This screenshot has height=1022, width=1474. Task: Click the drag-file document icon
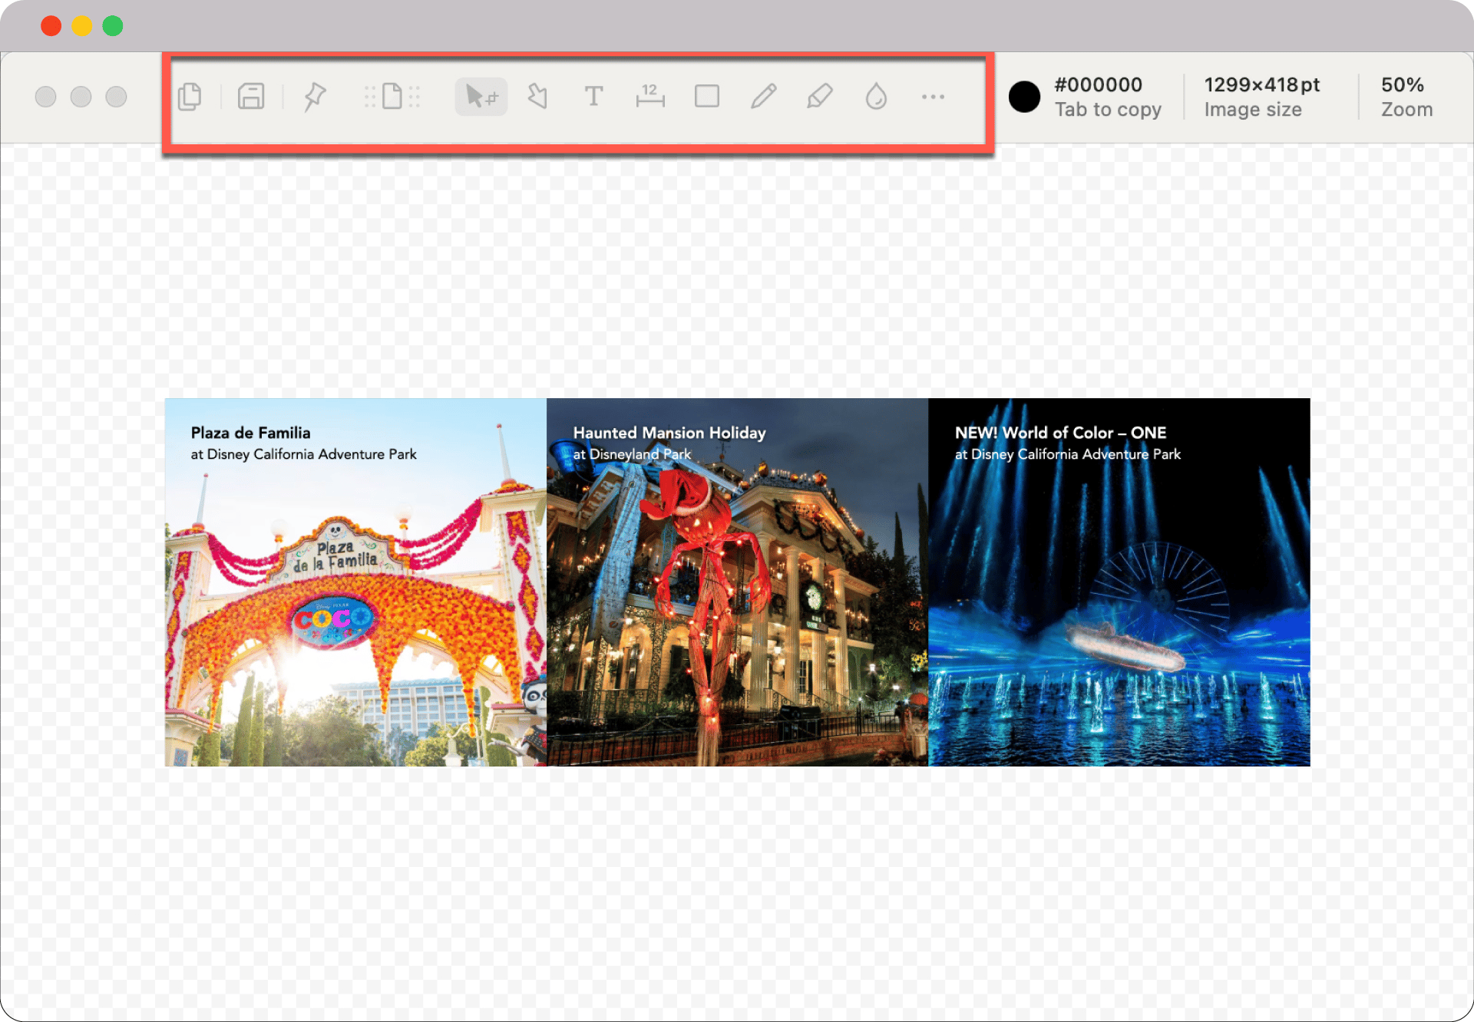(392, 97)
